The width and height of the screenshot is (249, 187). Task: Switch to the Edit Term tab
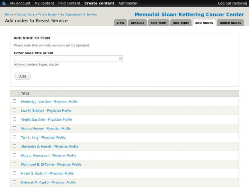coord(158,23)
